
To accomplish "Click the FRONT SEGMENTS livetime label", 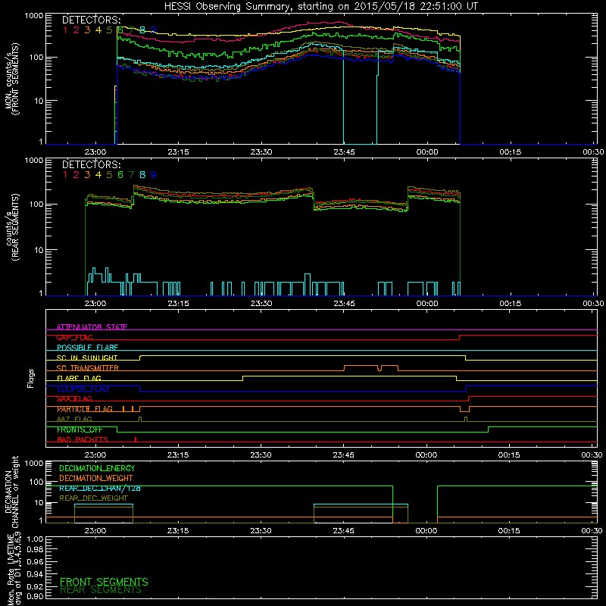I will [104, 582].
